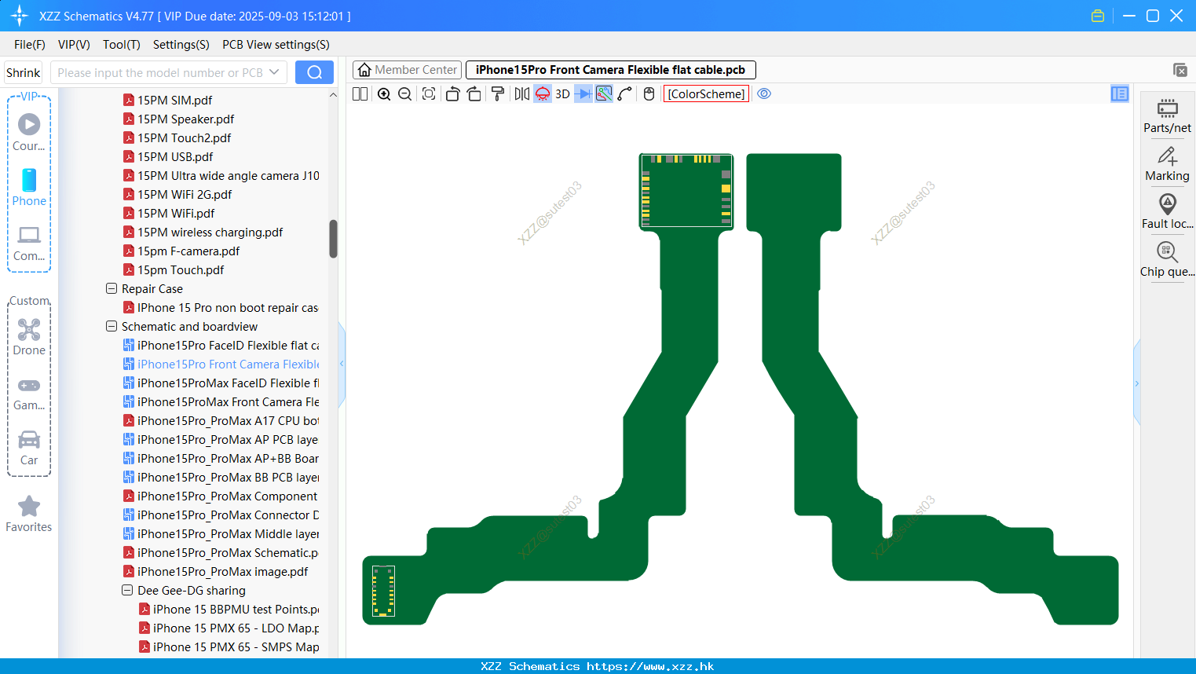
Task: Select the curve trace tool
Action: click(x=625, y=93)
